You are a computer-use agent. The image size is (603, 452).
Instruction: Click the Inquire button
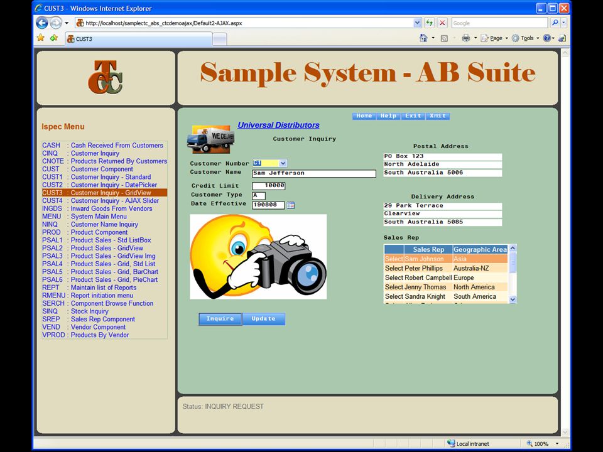coord(220,319)
